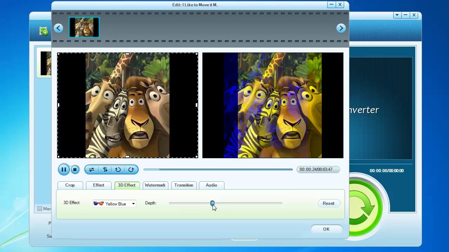This screenshot has height=252, width=449.
Task: Open the main window dropdown menu arrow
Action: pyautogui.click(x=397, y=15)
